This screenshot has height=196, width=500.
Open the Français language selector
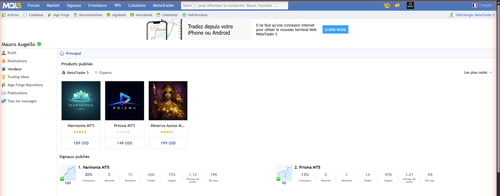pos(485,5)
